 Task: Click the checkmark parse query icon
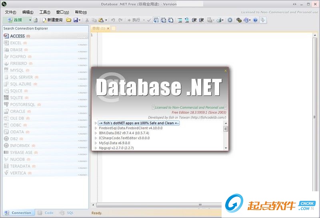tap(149, 20)
